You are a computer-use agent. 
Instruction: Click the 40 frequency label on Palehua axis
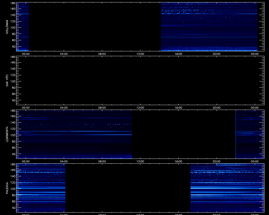pos(14,208)
